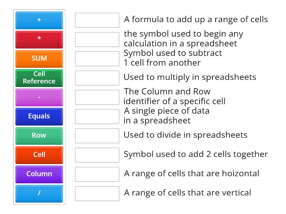Click answer box beside 'Used to multiply'

(97, 78)
